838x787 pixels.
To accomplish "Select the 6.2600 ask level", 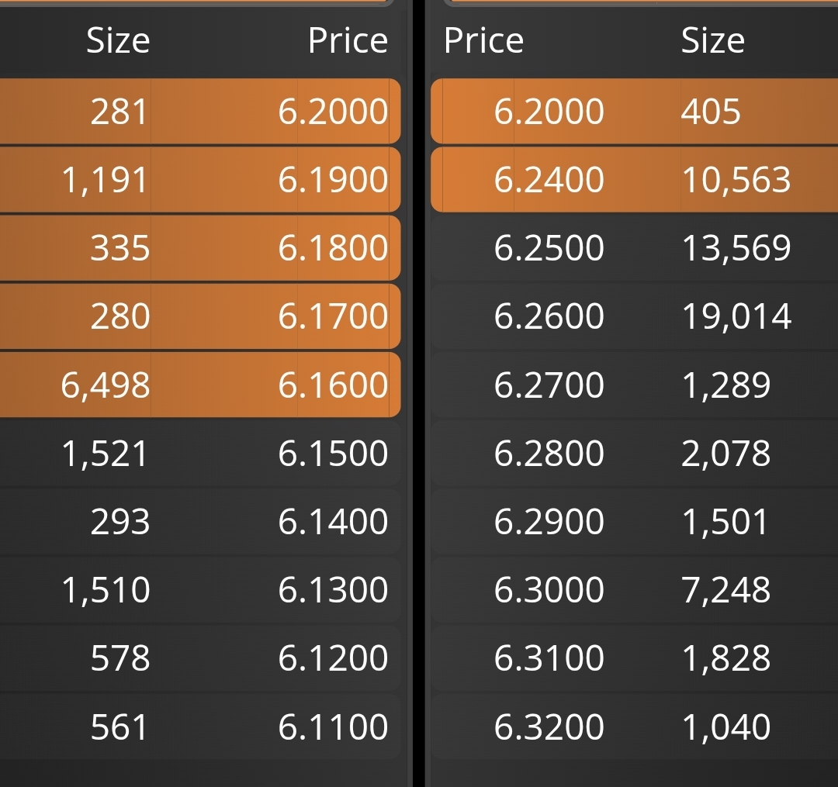I will [x=635, y=316].
